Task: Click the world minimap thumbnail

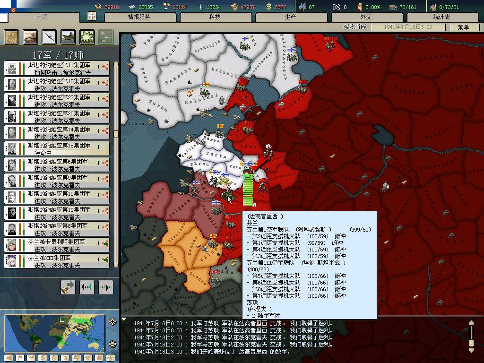Action: [x=55, y=333]
